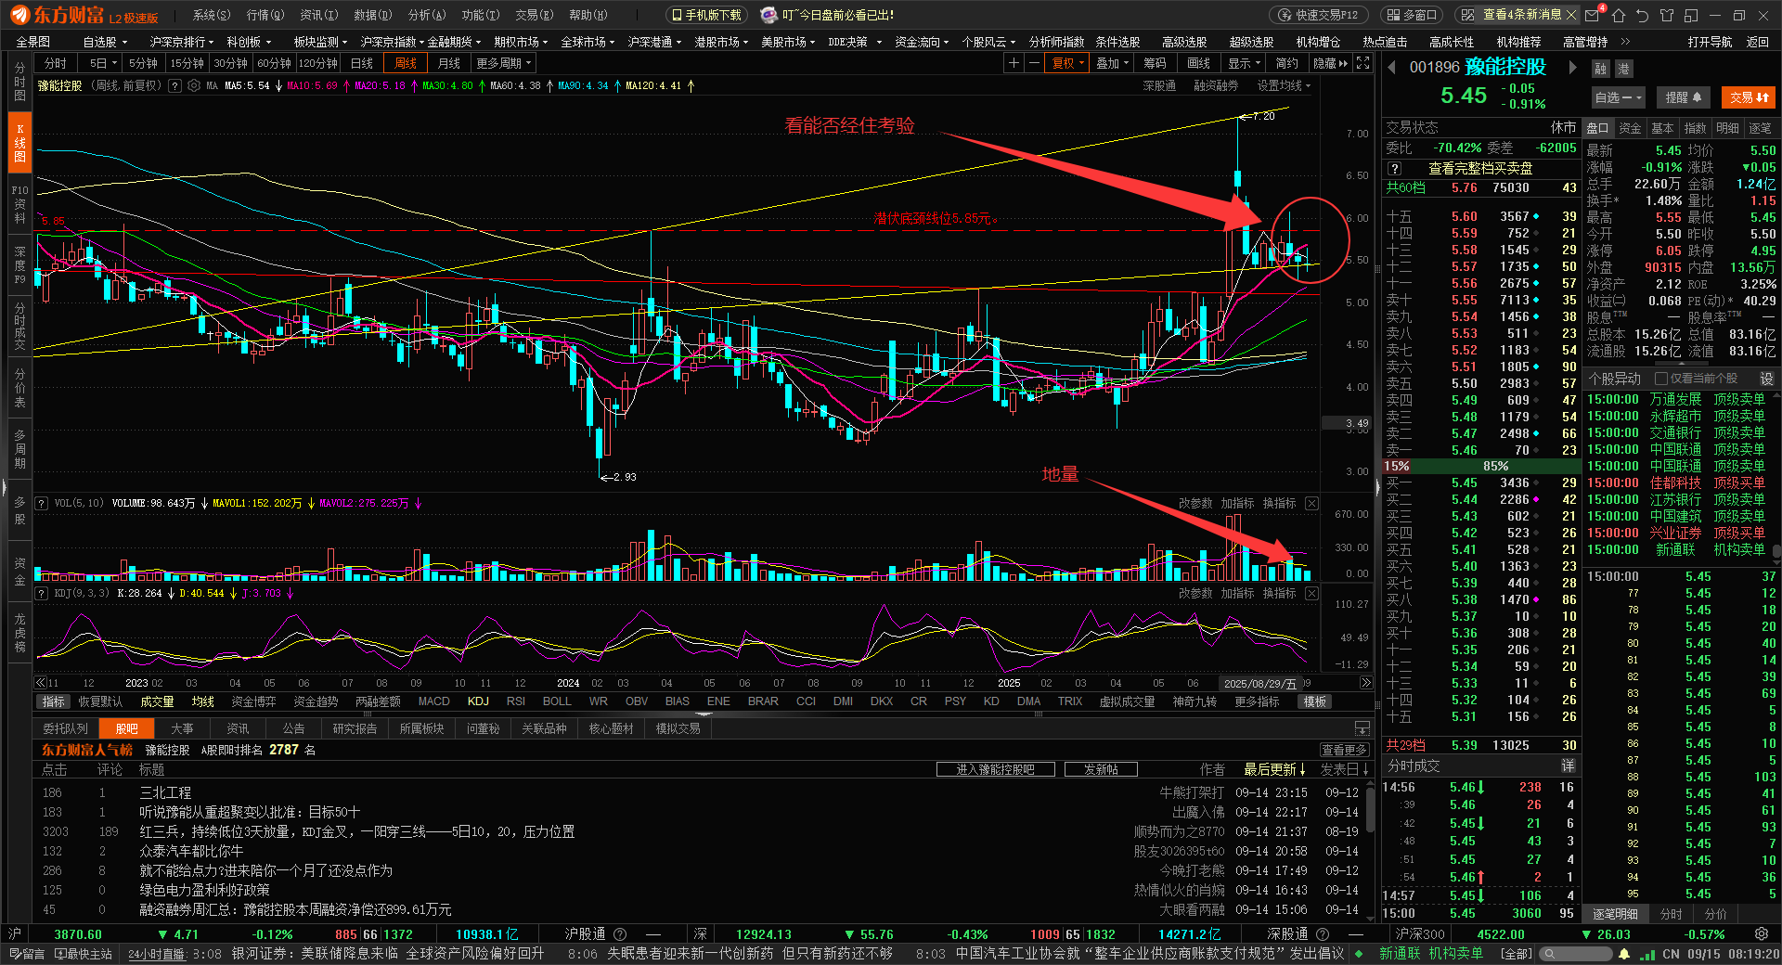Open the 研究报告 tab
Viewport: 1782px width, 965px height.
[x=355, y=728]
